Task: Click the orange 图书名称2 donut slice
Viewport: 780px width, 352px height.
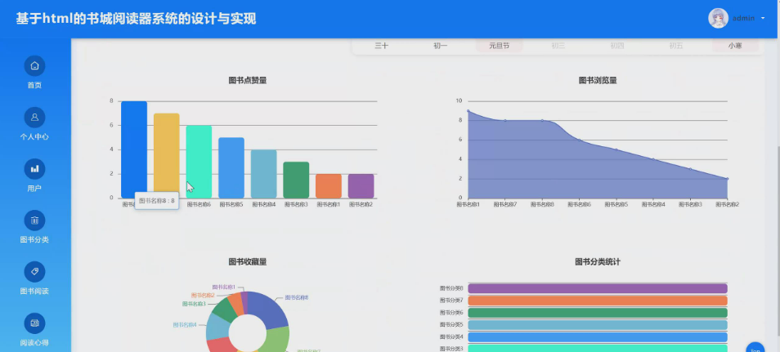Action: tap(235, 303)
